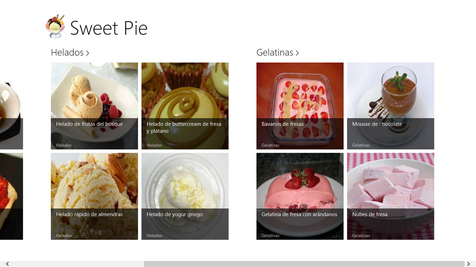Click the Sweet Pie app title text

point(109,28)
